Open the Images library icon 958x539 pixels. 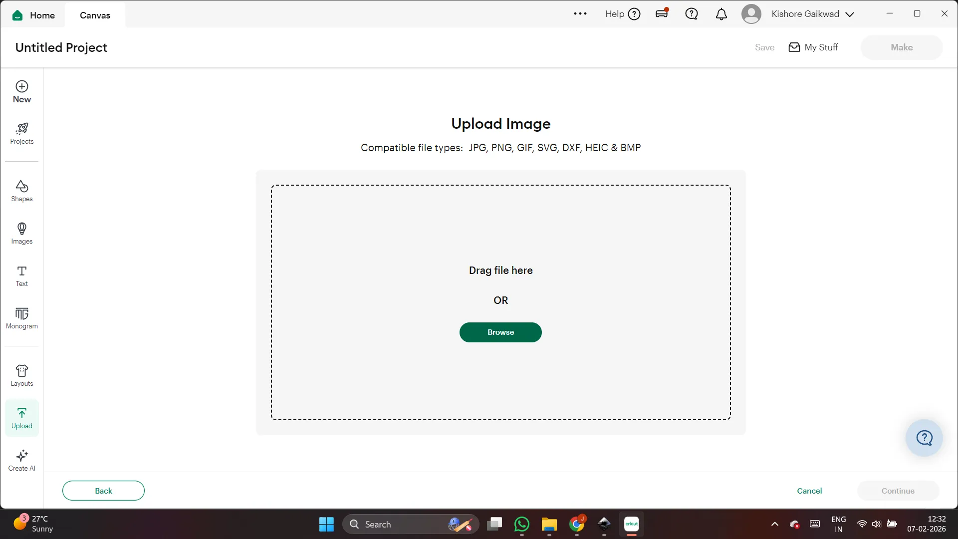point(22,234)
